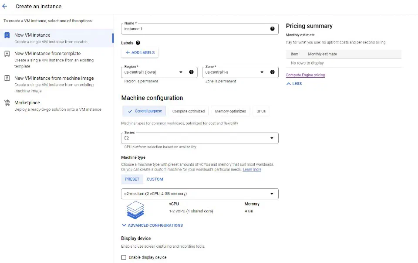Screen dimensions: 418x263
Task: Click the Item column header
Action: coord(295,54)
